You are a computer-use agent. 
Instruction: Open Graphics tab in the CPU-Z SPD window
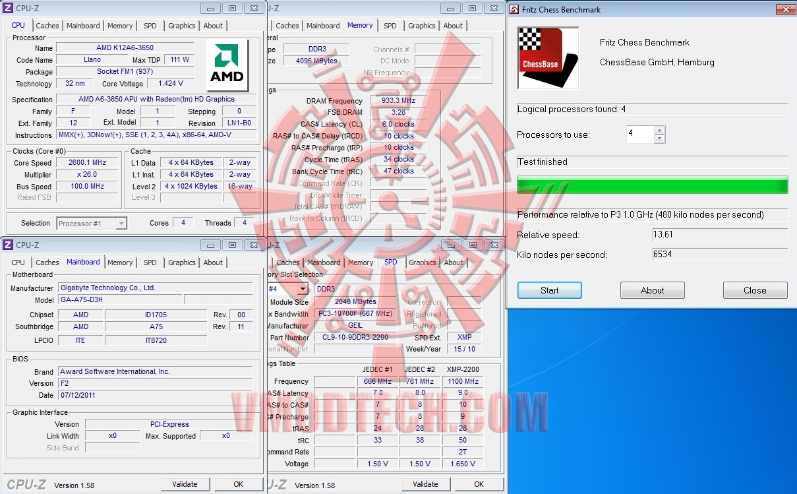423,262
